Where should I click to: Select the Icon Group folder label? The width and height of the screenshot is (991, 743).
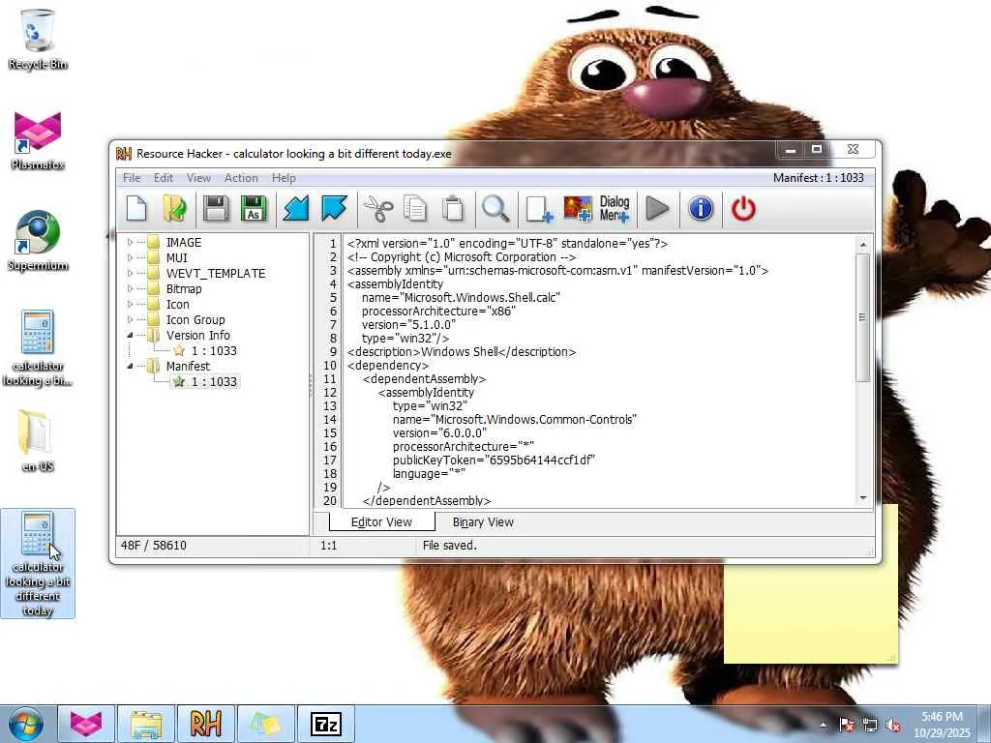(195, 319)
